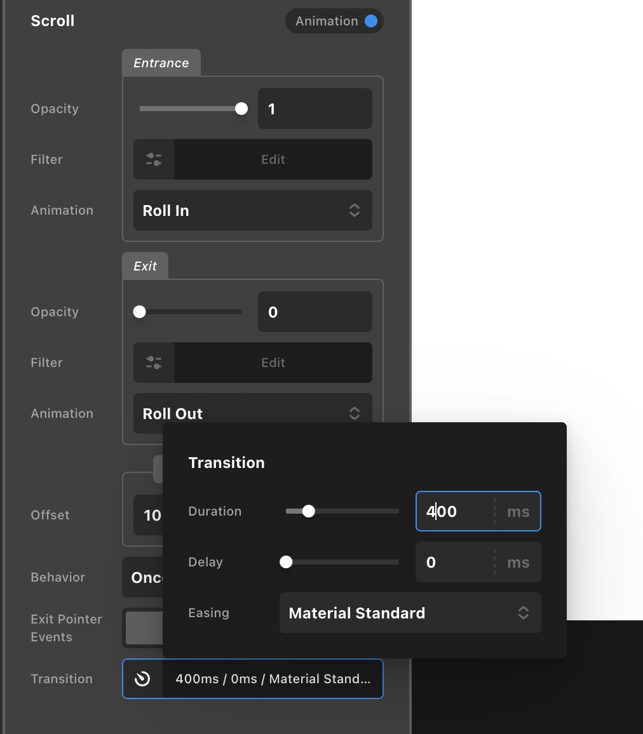Click the Roll Out dropdown chevron icon
Screen dimensions: 643x734
click(x=355, y=413)
